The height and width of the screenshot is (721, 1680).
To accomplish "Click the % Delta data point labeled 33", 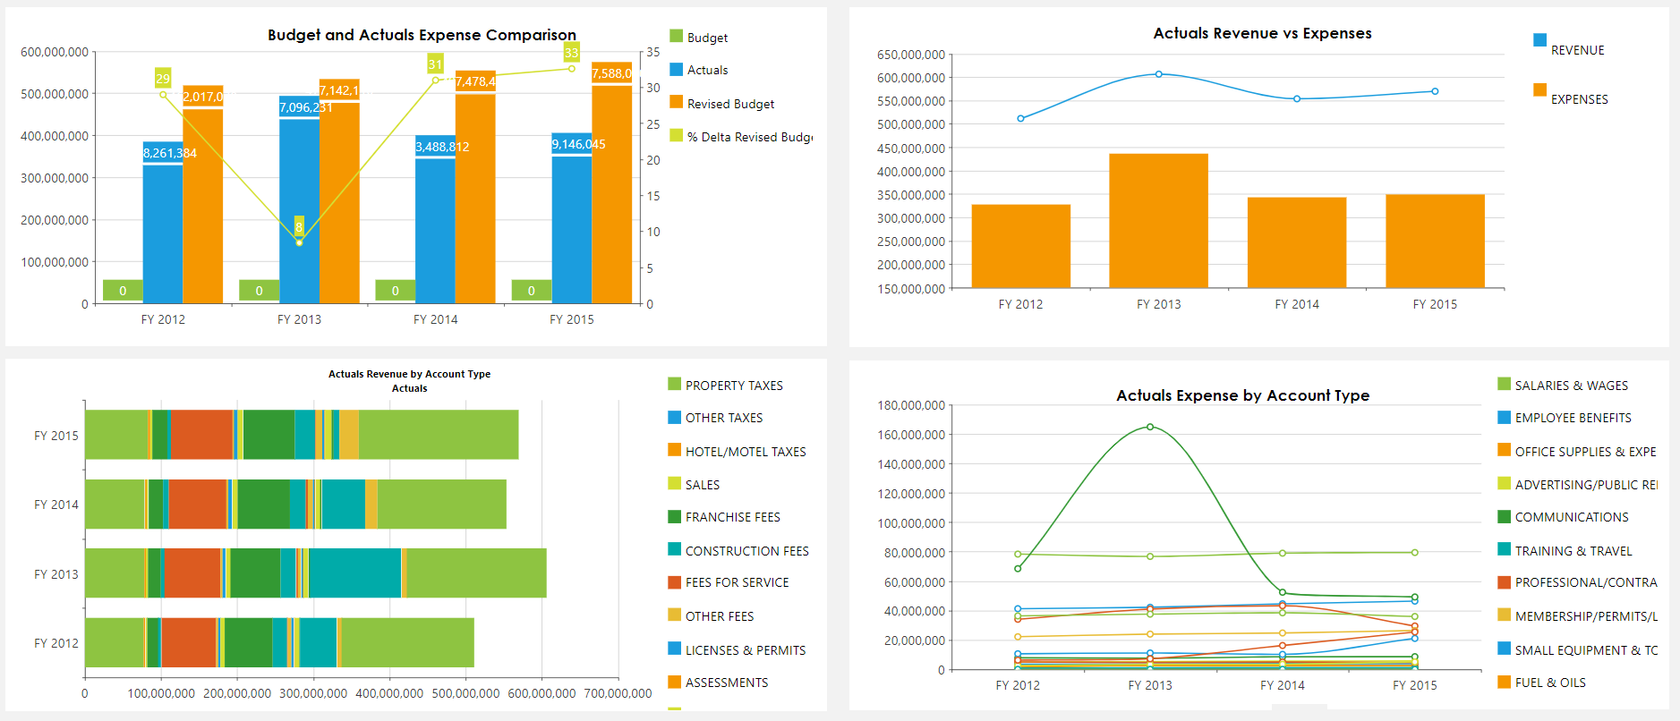I will (x=572, y=68).
